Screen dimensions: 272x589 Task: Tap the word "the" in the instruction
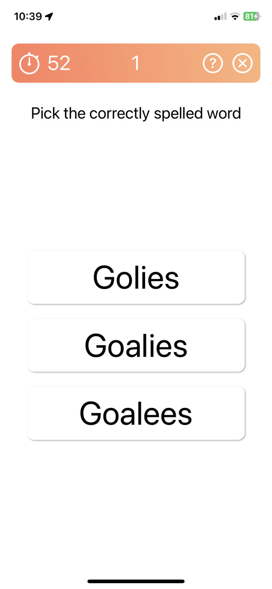click(x=75, y=114)
